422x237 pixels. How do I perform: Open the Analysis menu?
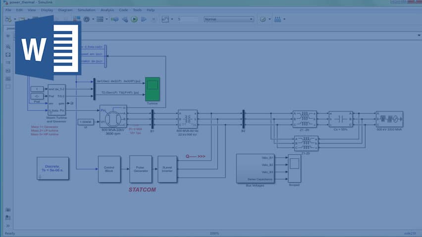(x=107, y=10)
